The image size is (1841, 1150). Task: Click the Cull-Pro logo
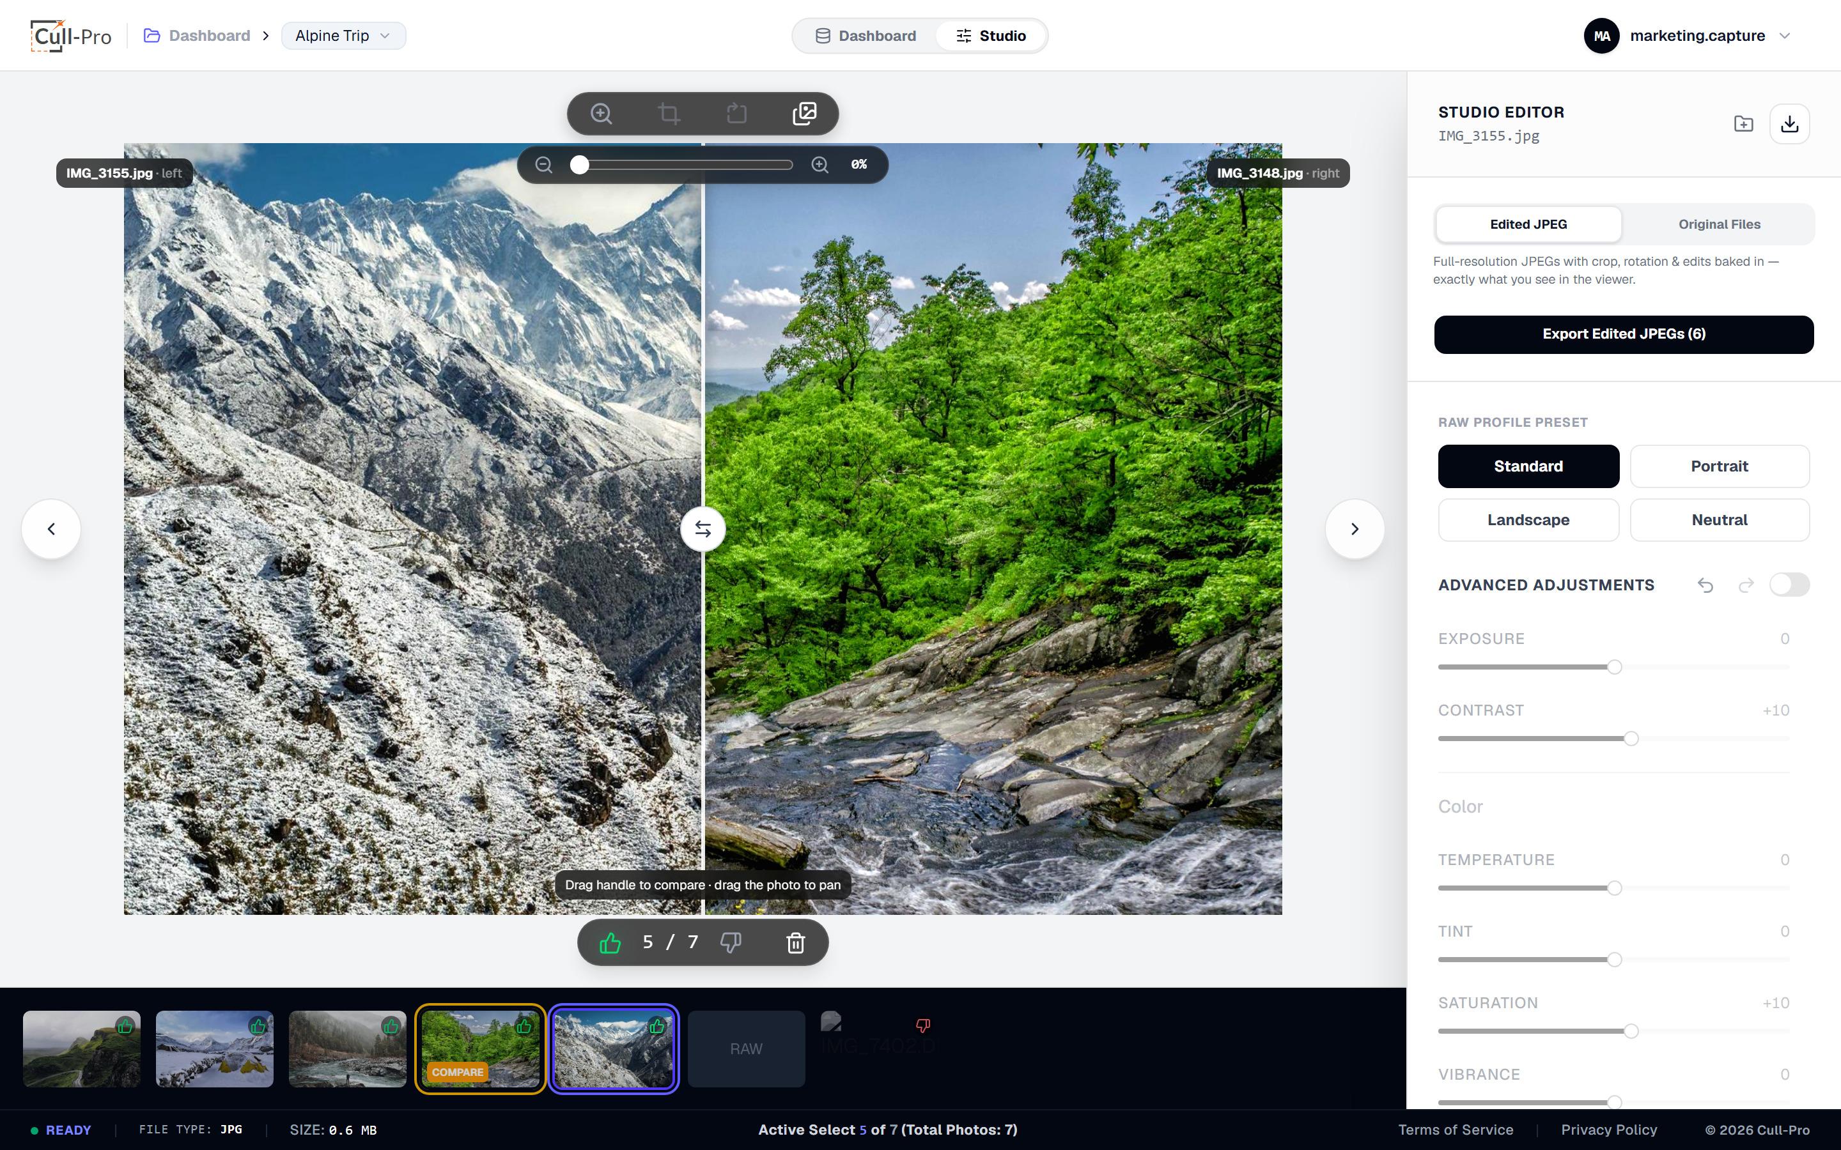pyautogui.click(x=71, y=36)
